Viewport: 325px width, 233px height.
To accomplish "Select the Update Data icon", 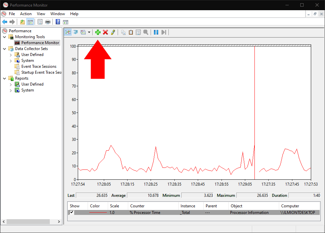I will [163, 32].
